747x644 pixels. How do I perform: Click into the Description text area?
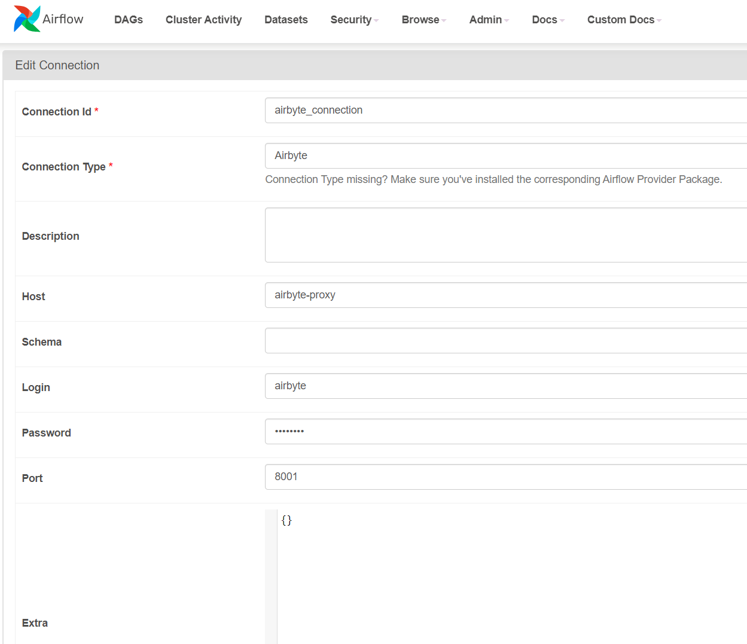(x=506, y=235)
